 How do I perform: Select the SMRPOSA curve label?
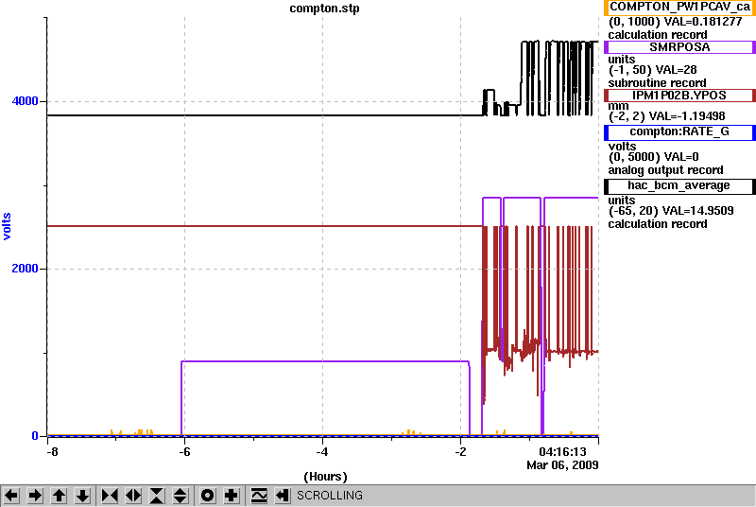[x=679, y=47]
